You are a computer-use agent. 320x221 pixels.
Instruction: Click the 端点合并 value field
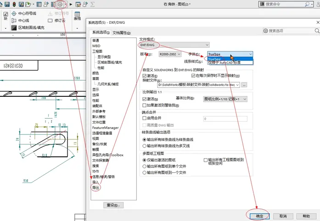[x=225, y=119]
